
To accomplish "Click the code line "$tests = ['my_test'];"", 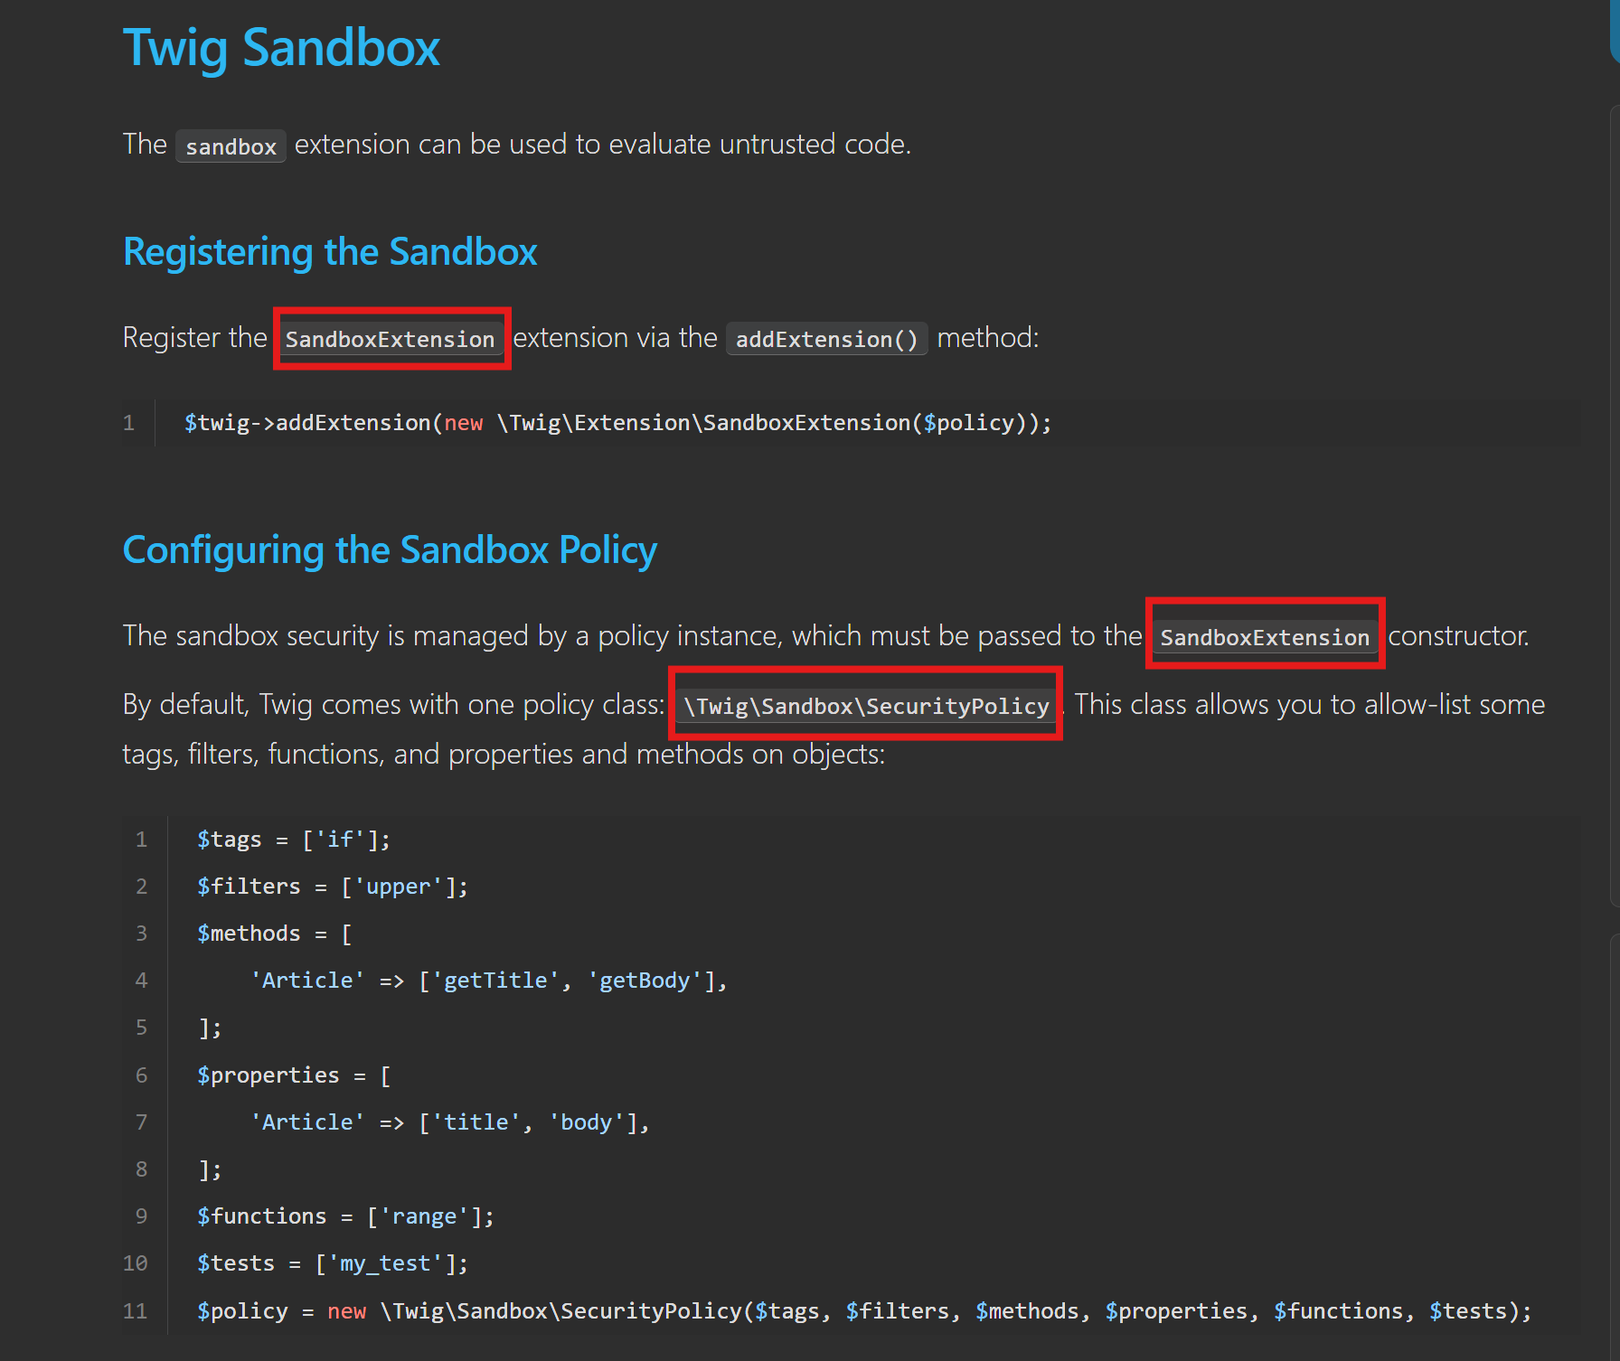I will [x=333, y=1263].
